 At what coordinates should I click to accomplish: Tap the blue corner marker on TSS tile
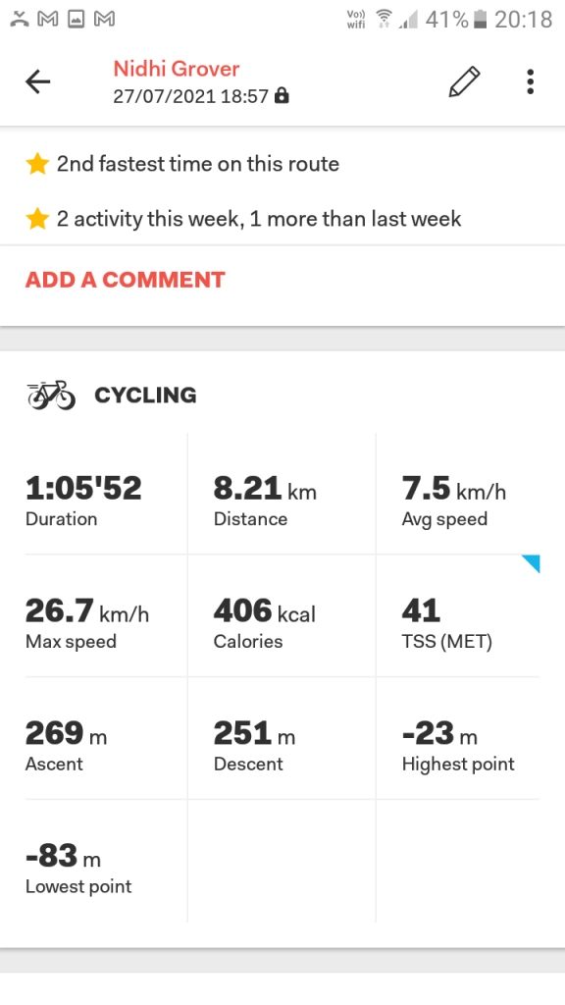click(x=531, y=563)
